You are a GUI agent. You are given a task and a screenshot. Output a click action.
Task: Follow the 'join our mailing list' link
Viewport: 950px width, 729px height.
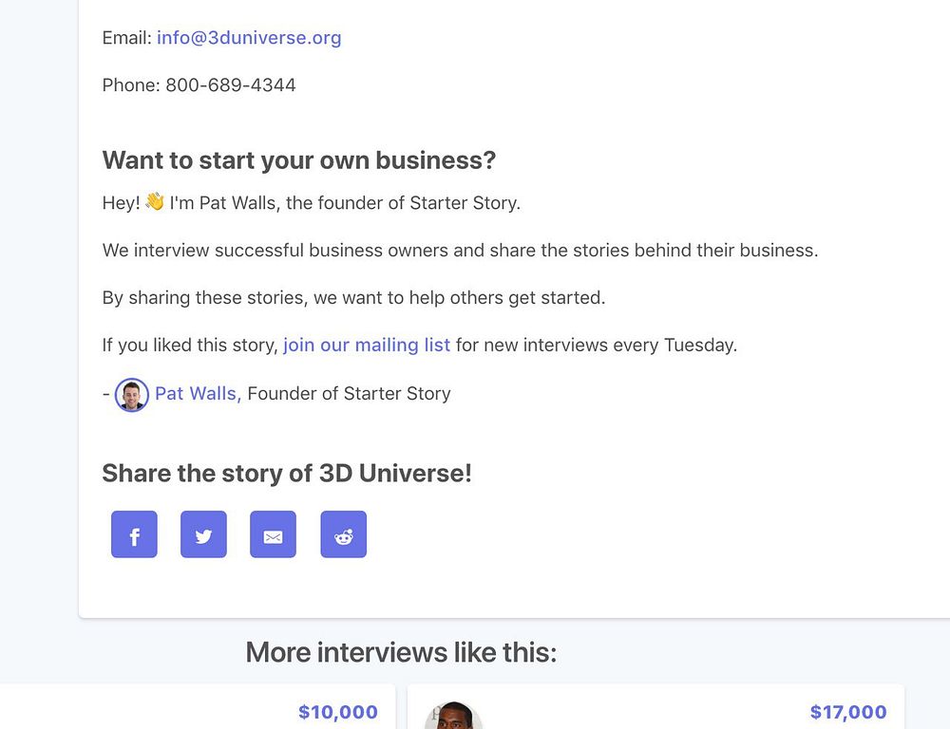[x=367, y=345]
